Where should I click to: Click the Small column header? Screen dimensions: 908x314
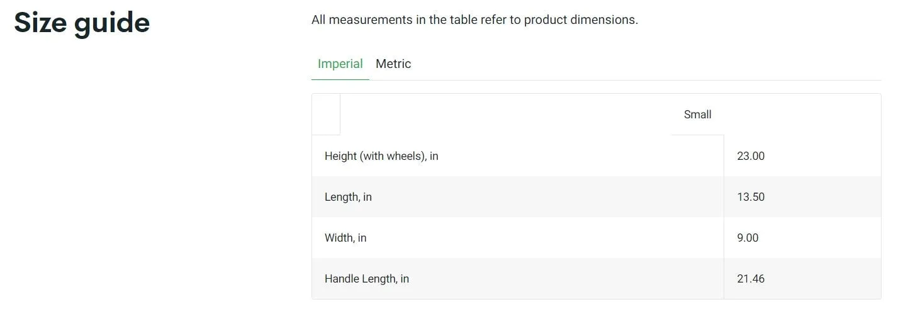697,115
